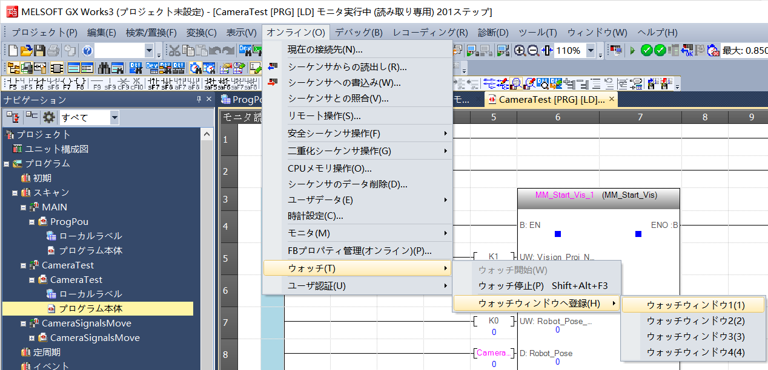This screenshot has width=768, height=370.
Task: Collapse the スキャン tree node
Action: tap(15, 193)
